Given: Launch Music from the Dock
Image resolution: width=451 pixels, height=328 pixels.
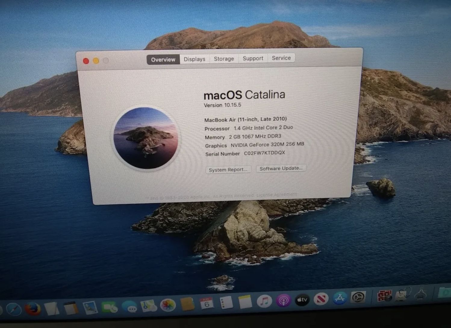Looking at the screenshot, I should [x=264, y=301].
